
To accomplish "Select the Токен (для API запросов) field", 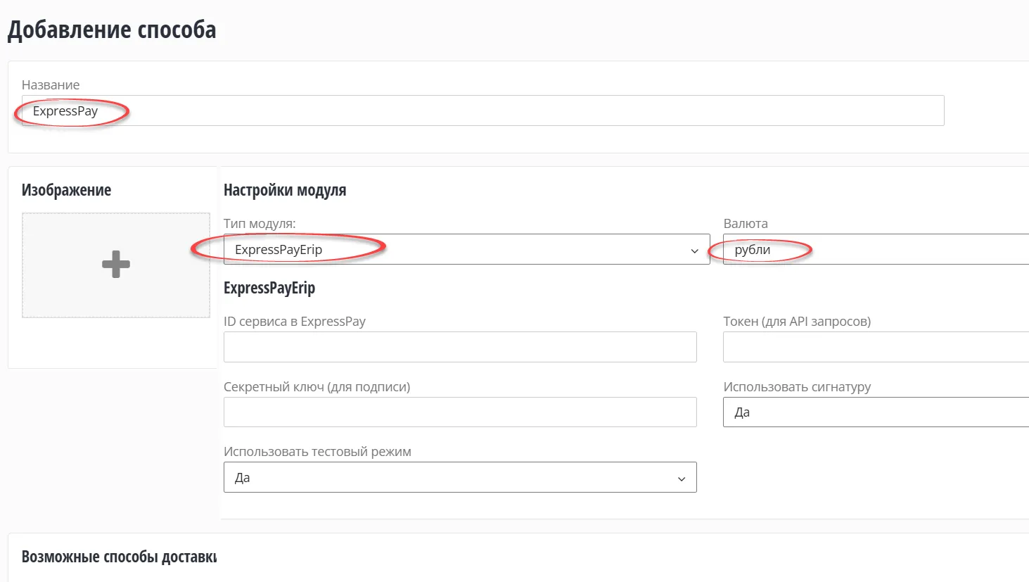I will tap(872, 346).
